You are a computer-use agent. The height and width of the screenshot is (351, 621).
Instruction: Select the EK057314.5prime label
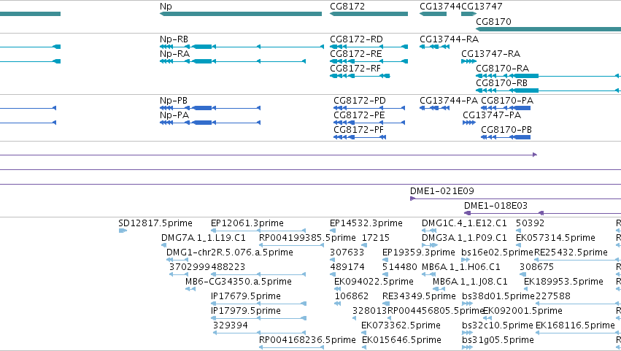point(555,238)
